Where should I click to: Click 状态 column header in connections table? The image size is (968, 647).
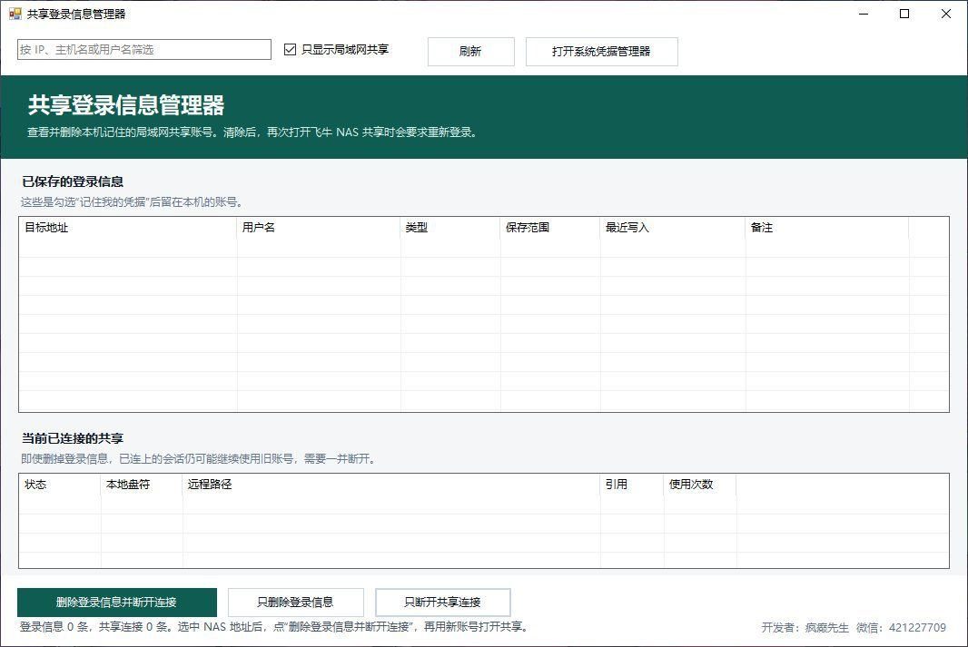pyautogui.click(x=60, y=485)
